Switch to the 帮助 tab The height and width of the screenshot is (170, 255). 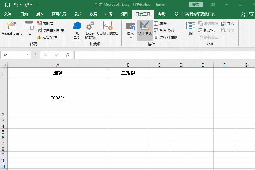pyautogui.click(x=162, y=14)
